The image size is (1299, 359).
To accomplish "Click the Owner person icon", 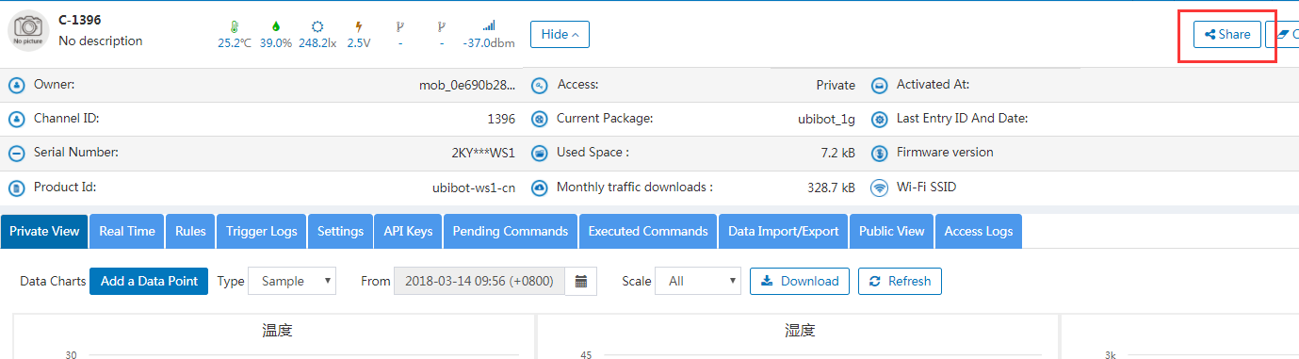I will pyautogui.click(x=16, y=86).
